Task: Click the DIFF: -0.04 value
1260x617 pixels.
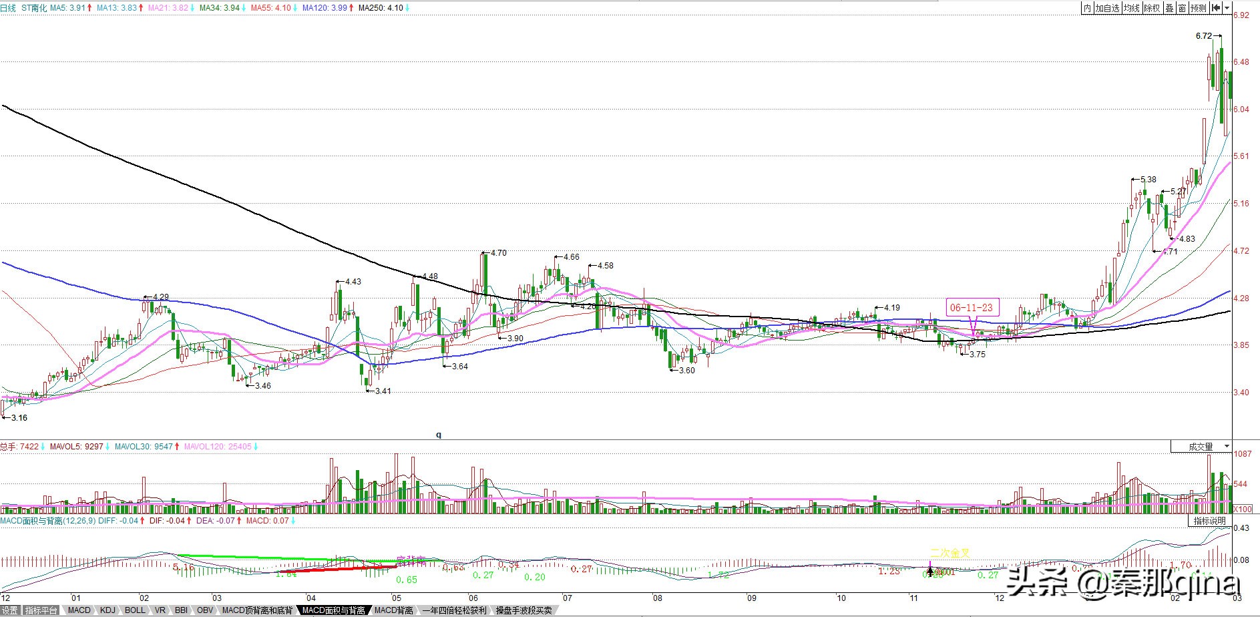Action: [119, 521]
